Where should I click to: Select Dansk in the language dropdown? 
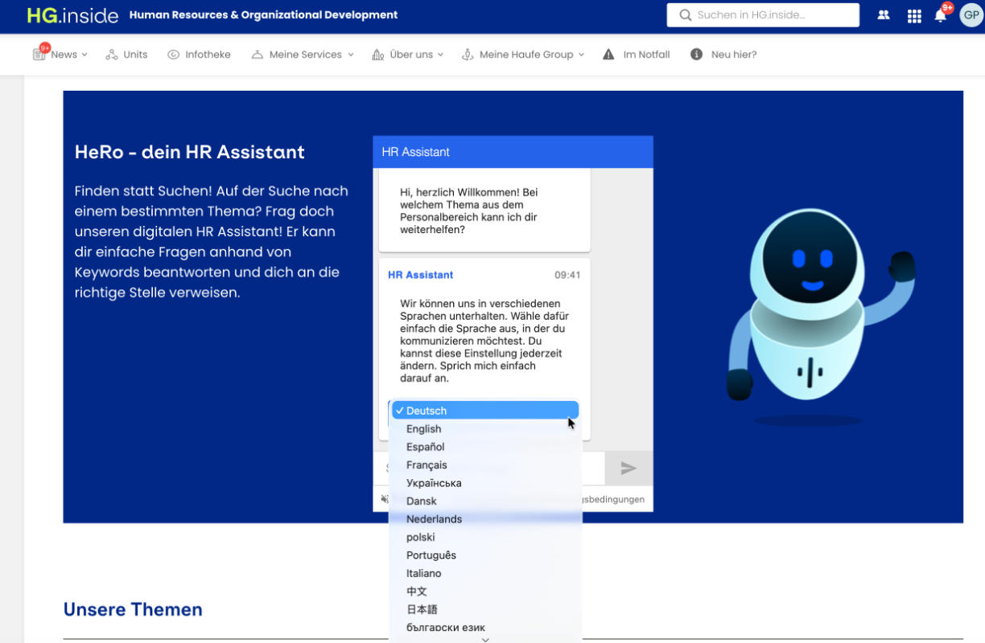tap(485, 502)
